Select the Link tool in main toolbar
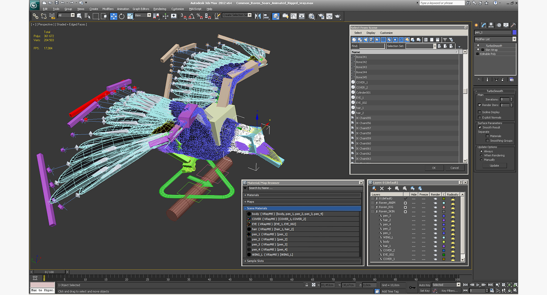Screen dimensions: 547x295 point(35,16)
